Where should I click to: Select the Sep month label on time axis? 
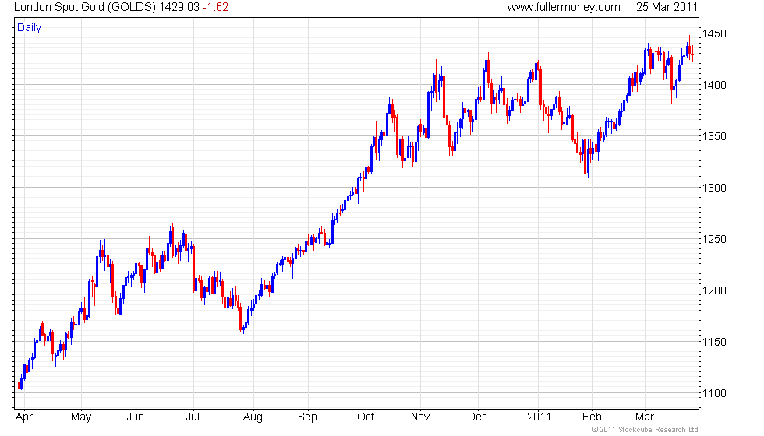click(x=307, y=417)
